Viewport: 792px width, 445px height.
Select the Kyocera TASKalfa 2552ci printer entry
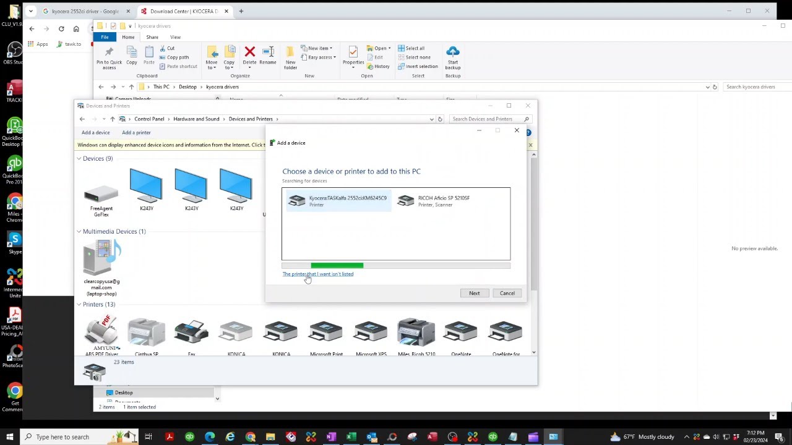click(337, 201)
